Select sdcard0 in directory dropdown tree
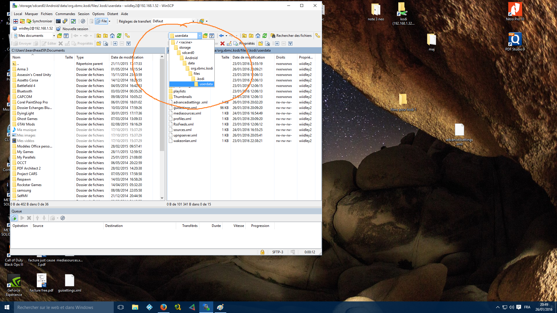This screenshot has width=557, height=313. tap(192, 53)
